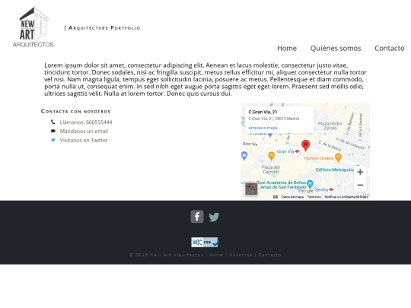Image resolution: width=411 pixels, height=308 pixels.
Task: Zoom out the map with minus button
Action: [360, 185]
